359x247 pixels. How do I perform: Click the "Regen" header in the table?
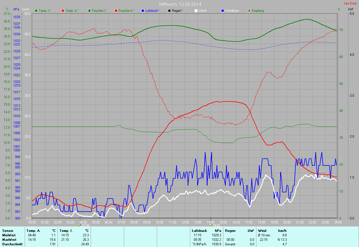230,231
